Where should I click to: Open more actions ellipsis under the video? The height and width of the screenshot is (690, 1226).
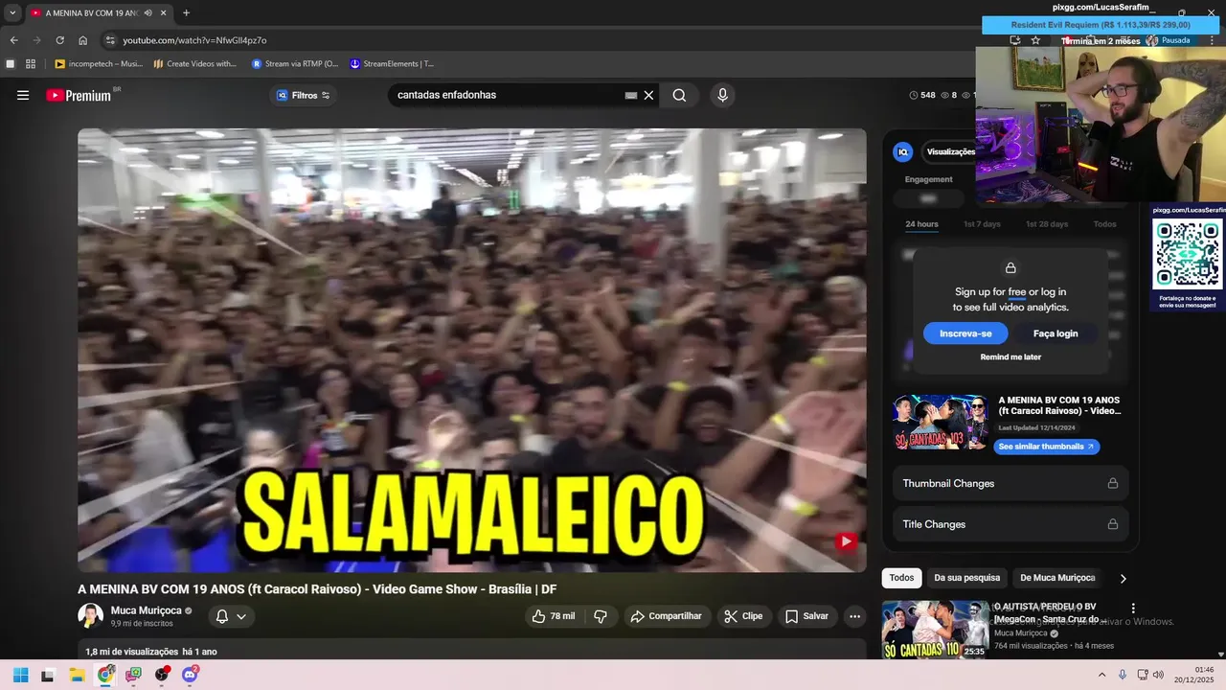point(855,616)
